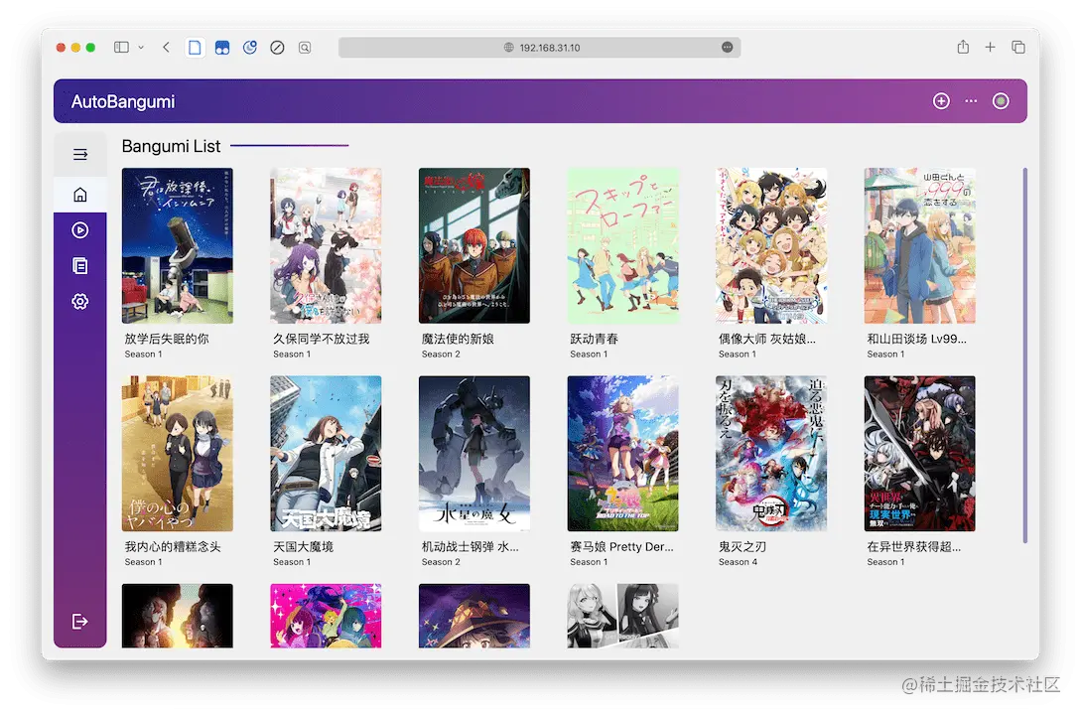Open the 和山田谈场 Lv99 poster
This screenshot has width=1081, height=715.
pos(919,245)
